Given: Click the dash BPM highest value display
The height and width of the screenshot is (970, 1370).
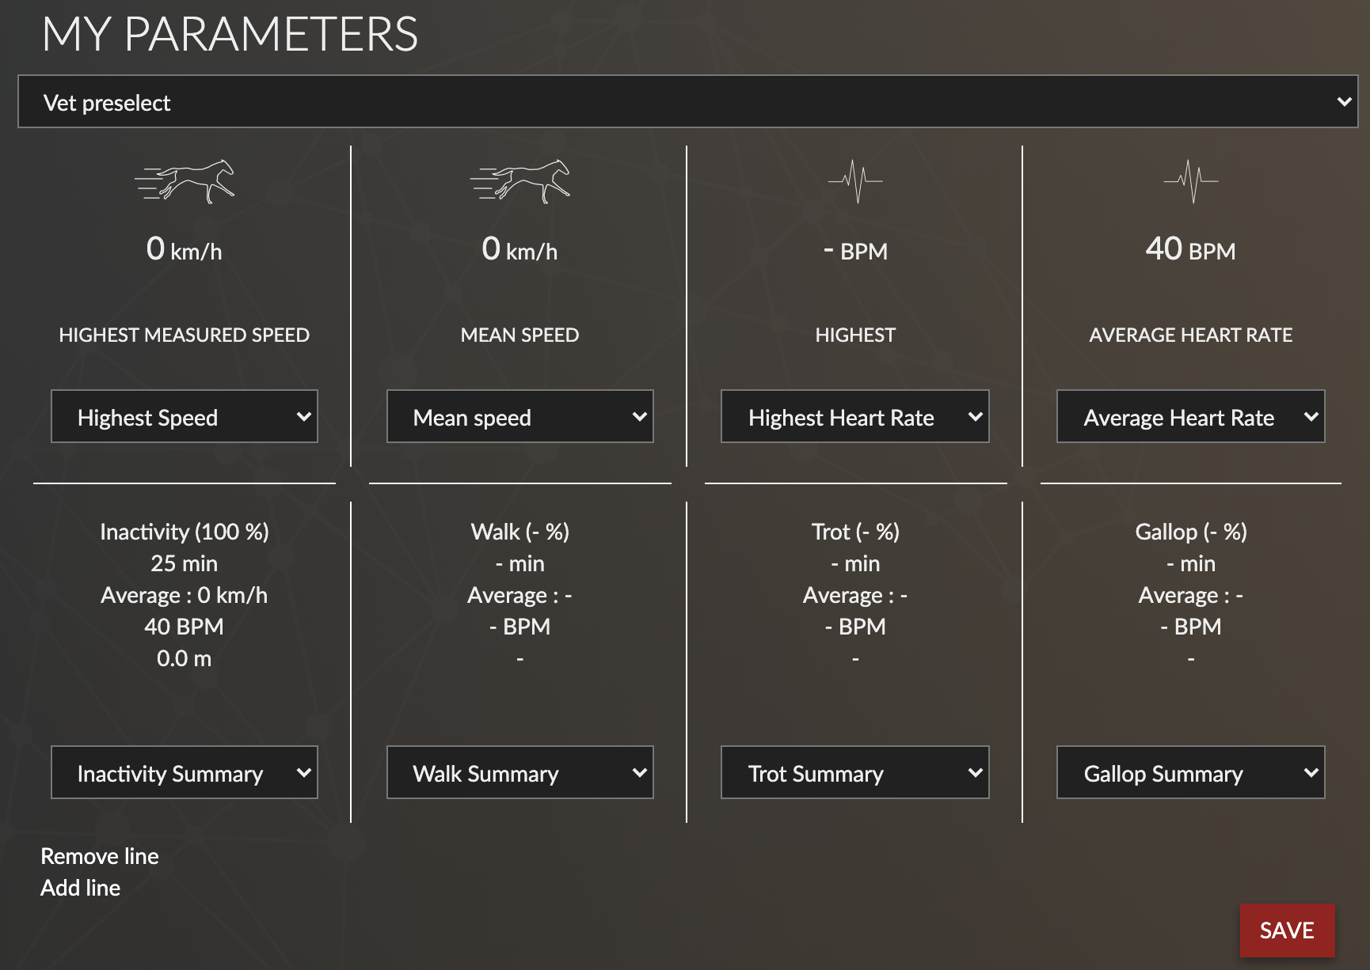Looking at the screenshot, I should (855, 249).
